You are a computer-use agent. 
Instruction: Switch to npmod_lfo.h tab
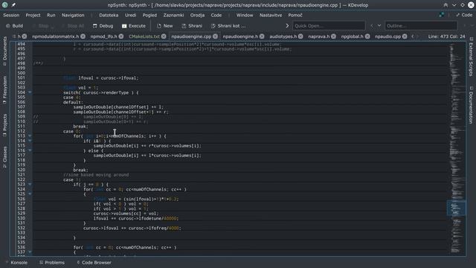(x=103, y=36)
